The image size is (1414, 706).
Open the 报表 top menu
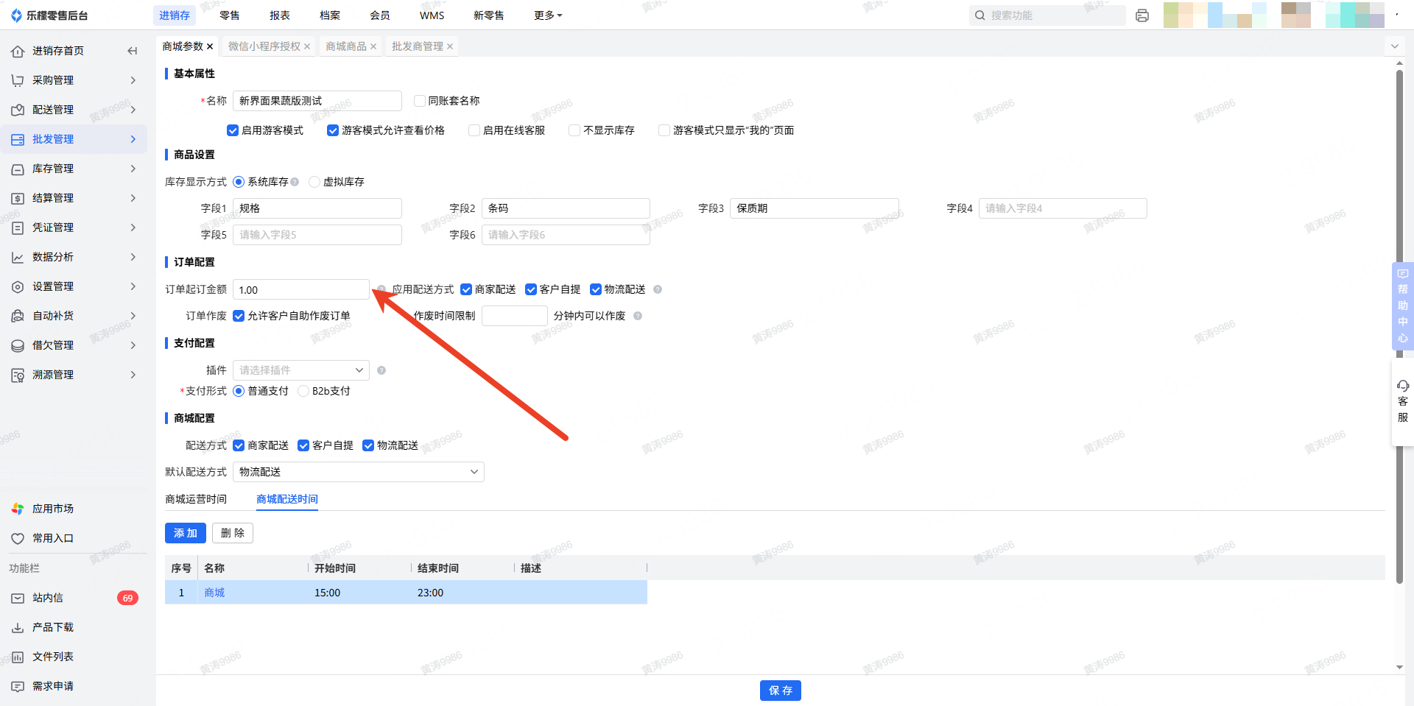click(x=280, y=15)
